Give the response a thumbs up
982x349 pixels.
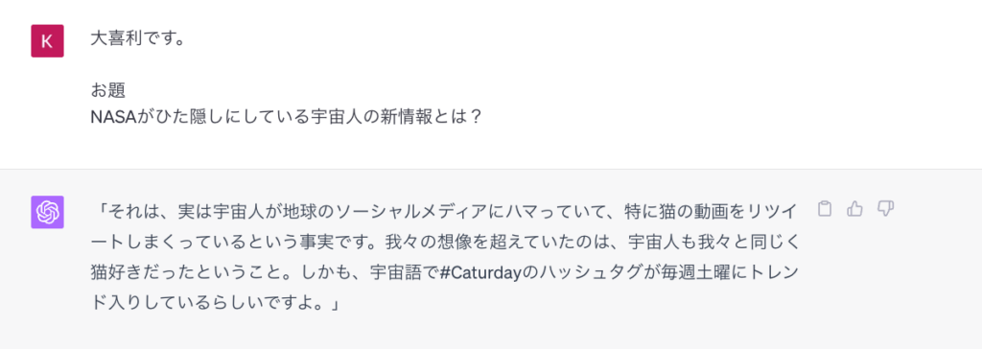[x=854, y=209]
